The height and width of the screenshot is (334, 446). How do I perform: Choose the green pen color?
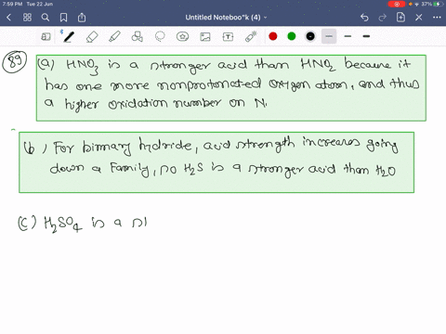(292, 36)
